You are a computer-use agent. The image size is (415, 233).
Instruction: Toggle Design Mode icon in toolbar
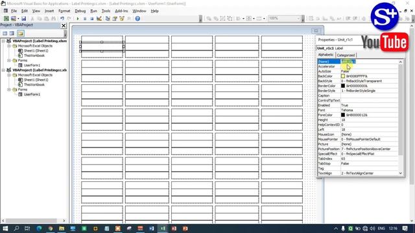(99, 19)
